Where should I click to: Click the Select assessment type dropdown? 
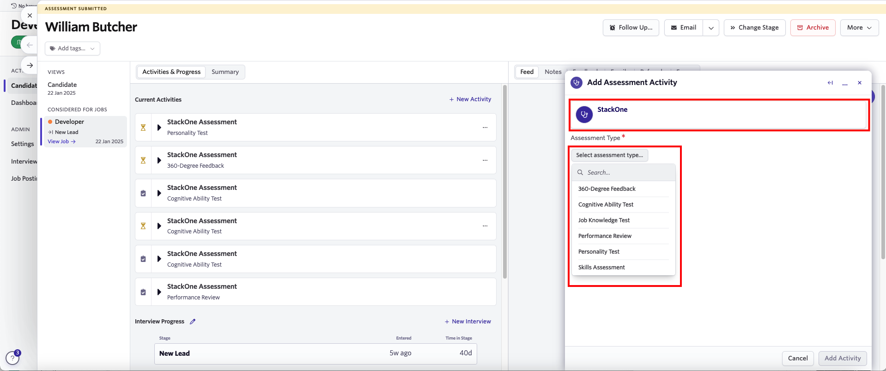pos(610,155)
